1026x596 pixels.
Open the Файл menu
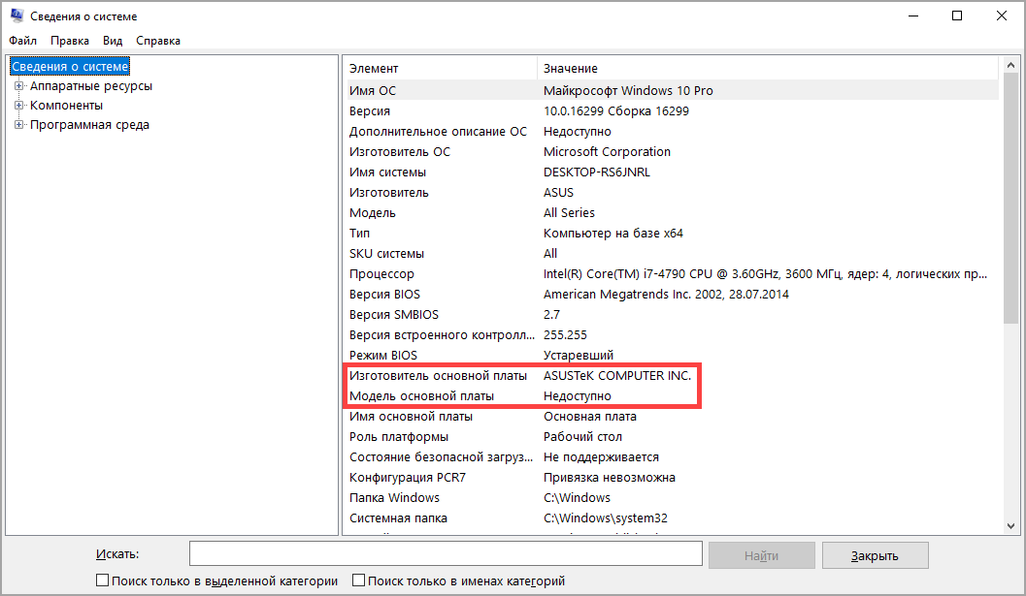pos(23,41)
